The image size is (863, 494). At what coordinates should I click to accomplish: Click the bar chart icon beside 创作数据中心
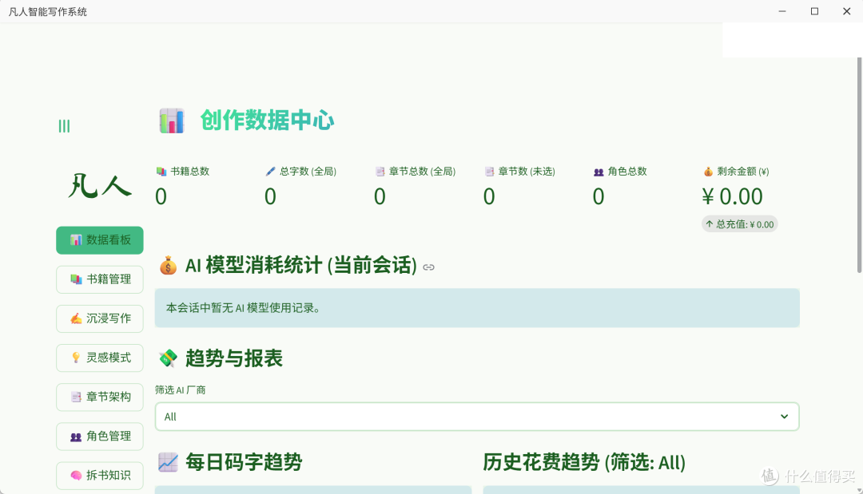172,121
